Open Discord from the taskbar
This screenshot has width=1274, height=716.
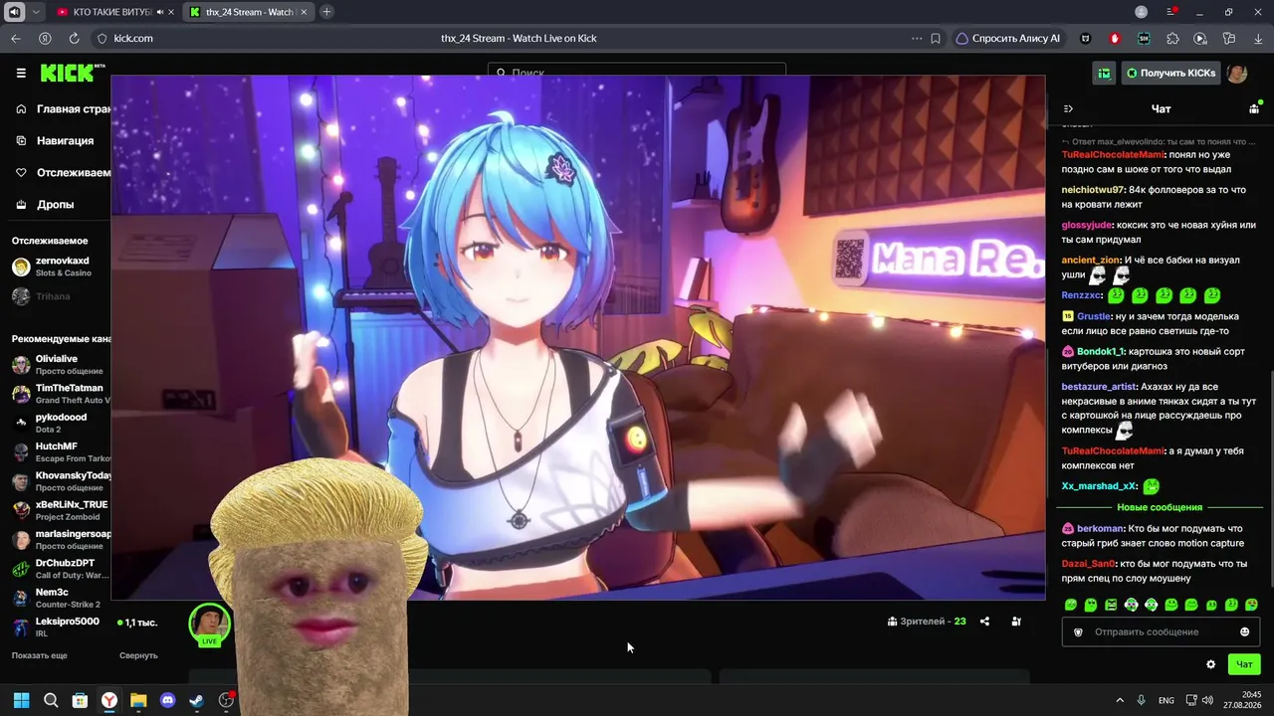pyautogui.click(x=167, y=701)
